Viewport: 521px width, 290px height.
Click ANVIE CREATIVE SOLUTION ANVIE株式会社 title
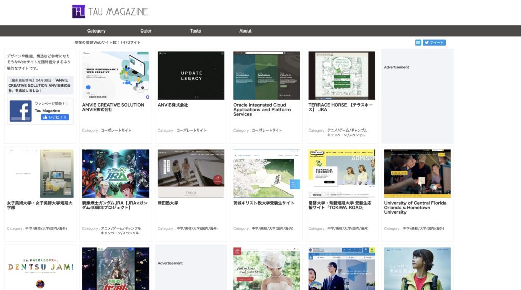[x=113, y=107]
